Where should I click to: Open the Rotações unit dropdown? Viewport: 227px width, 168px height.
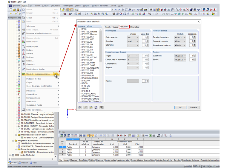point(133,41)
